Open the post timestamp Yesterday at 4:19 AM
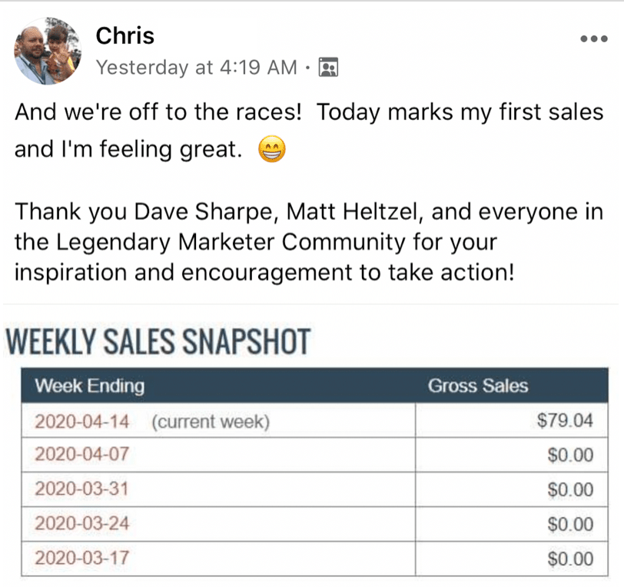 197,67
